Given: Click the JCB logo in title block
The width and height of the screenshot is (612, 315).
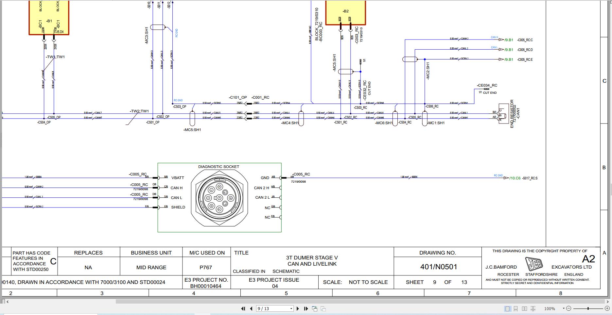Looking at the screenshot, I should tap(534, 264).
